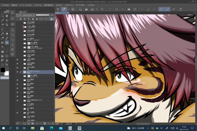Viewport: 197px width, 131px height.
Task: Select the Ruler triangle tool
Action: tap(2, 60)
